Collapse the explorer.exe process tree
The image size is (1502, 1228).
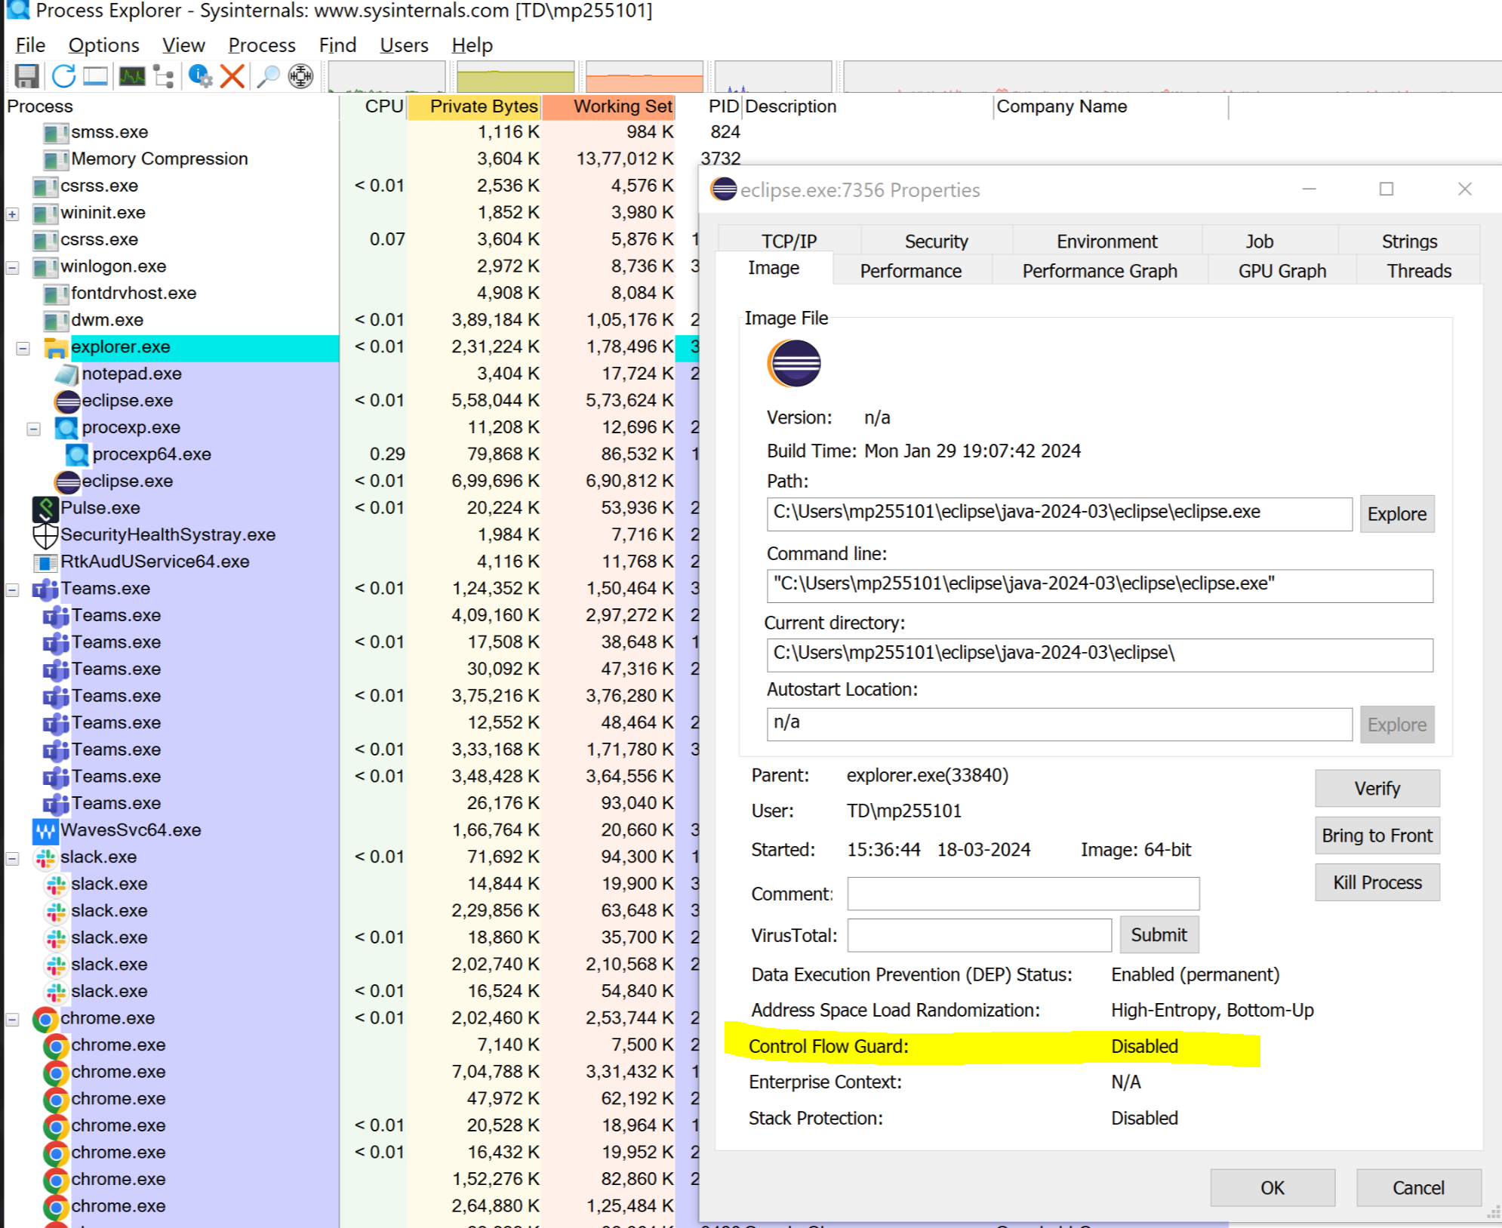[x=23, y=348]
